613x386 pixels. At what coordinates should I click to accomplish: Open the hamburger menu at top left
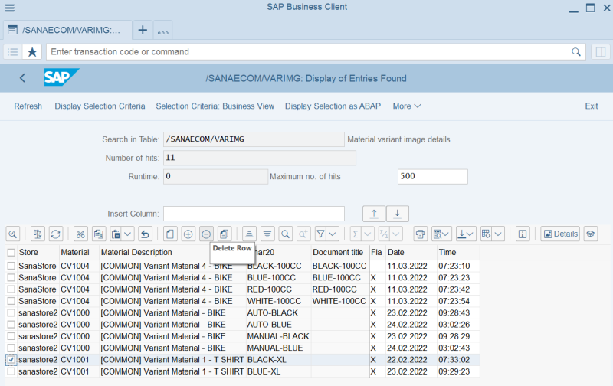[x=10, y=8]
